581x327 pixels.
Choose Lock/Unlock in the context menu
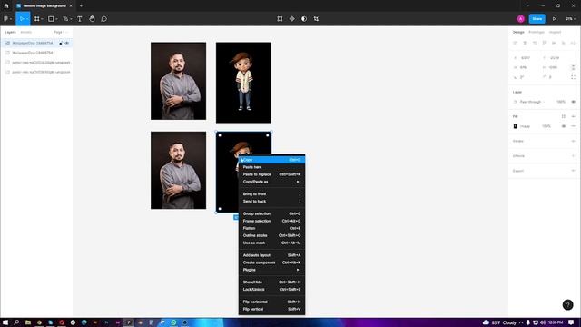tap(271, 289)
